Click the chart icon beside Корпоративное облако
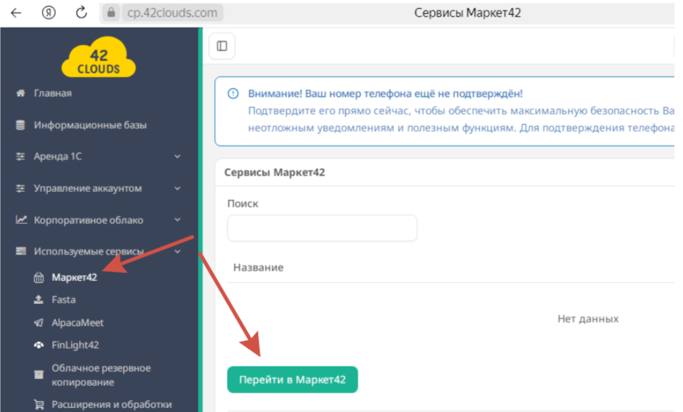 [21, 220]
